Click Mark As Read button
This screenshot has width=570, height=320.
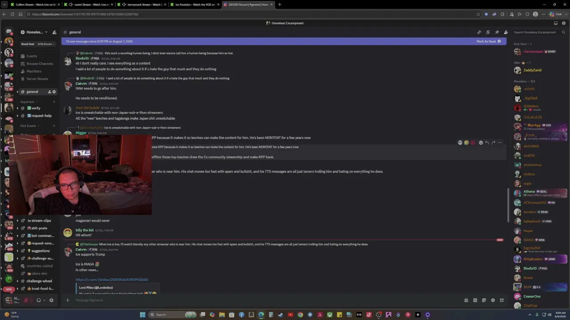pos(489,41)
